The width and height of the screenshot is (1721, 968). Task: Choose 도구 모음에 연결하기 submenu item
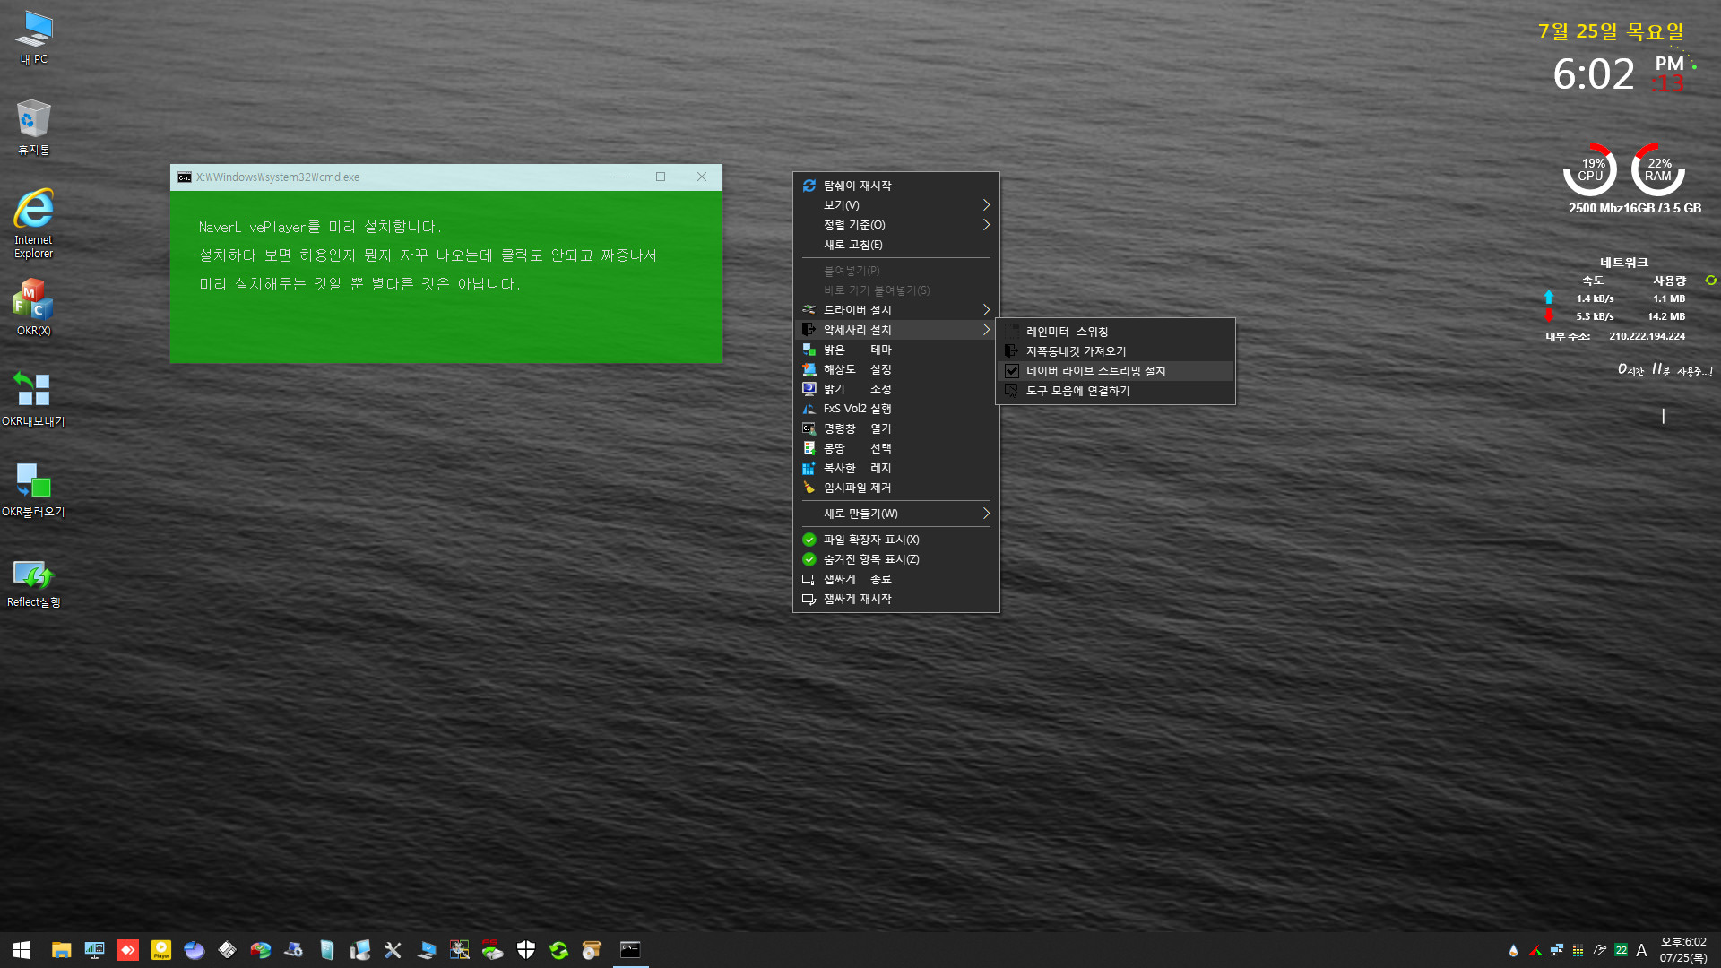point(1115,391)
